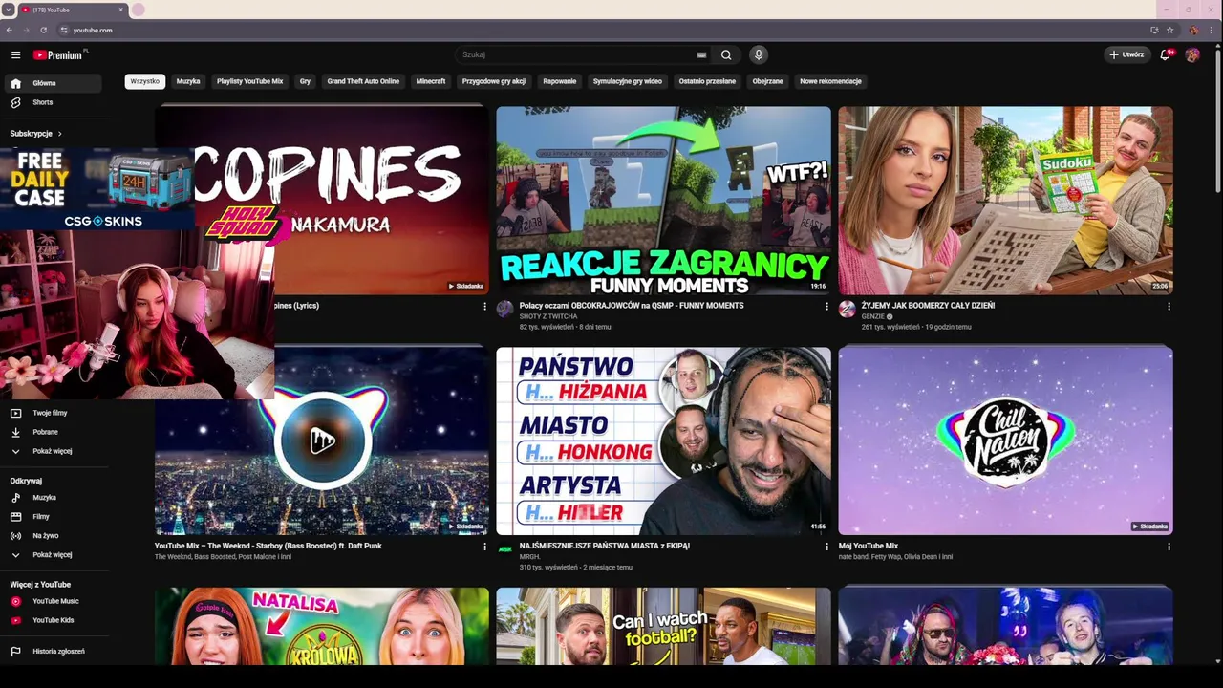
Task: Select Symulacyjne gry wideo chip
Action: (628, 81)
